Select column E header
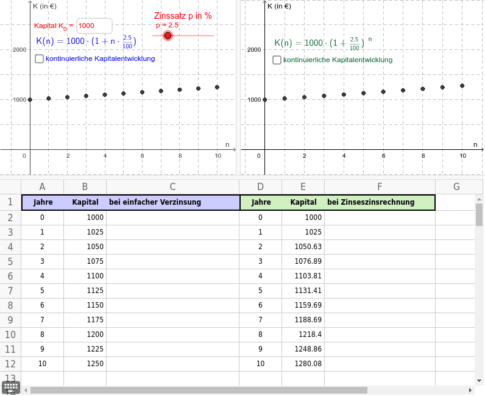 303,186
